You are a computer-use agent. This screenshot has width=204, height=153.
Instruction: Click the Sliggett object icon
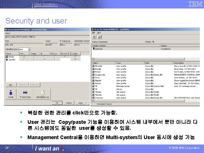(93, 80)
